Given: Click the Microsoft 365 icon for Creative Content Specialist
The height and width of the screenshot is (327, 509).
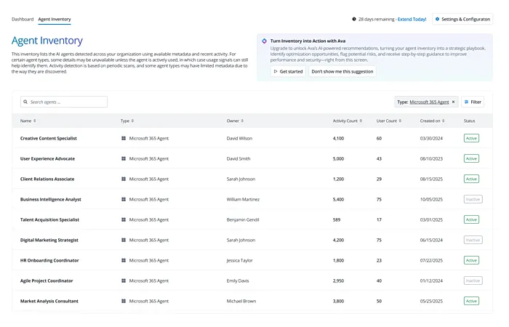Looking at the screenshot, I should (x=124, y=138).
